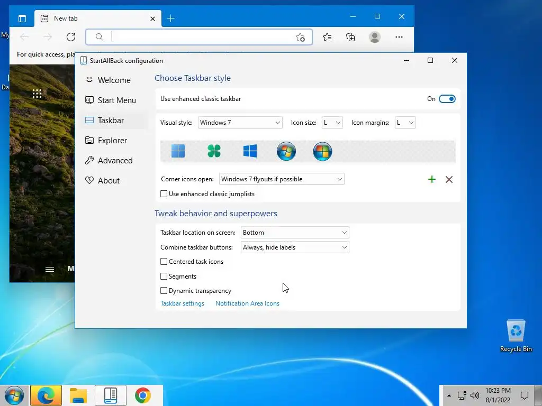Viewport: 542px width, 406px height.
Task: Open a new tab in Edge
Action: [171, 19]
